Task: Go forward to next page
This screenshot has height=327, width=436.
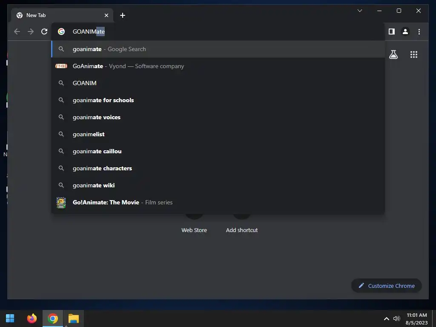Action: (31, 32)
